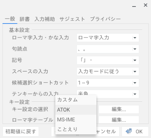Screen dimensions: 151x138
Task: Open the 入力補助 tab
Action: 44,19
